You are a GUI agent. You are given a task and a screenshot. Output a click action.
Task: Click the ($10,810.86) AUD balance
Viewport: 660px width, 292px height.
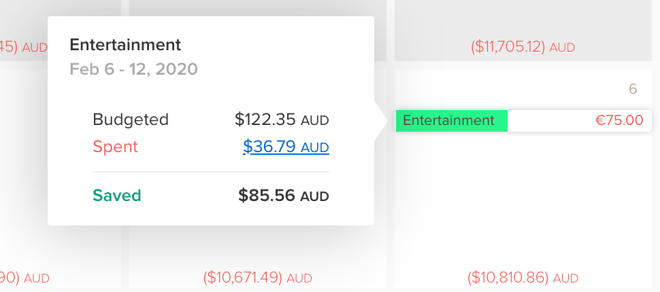(x=523, y=278)
